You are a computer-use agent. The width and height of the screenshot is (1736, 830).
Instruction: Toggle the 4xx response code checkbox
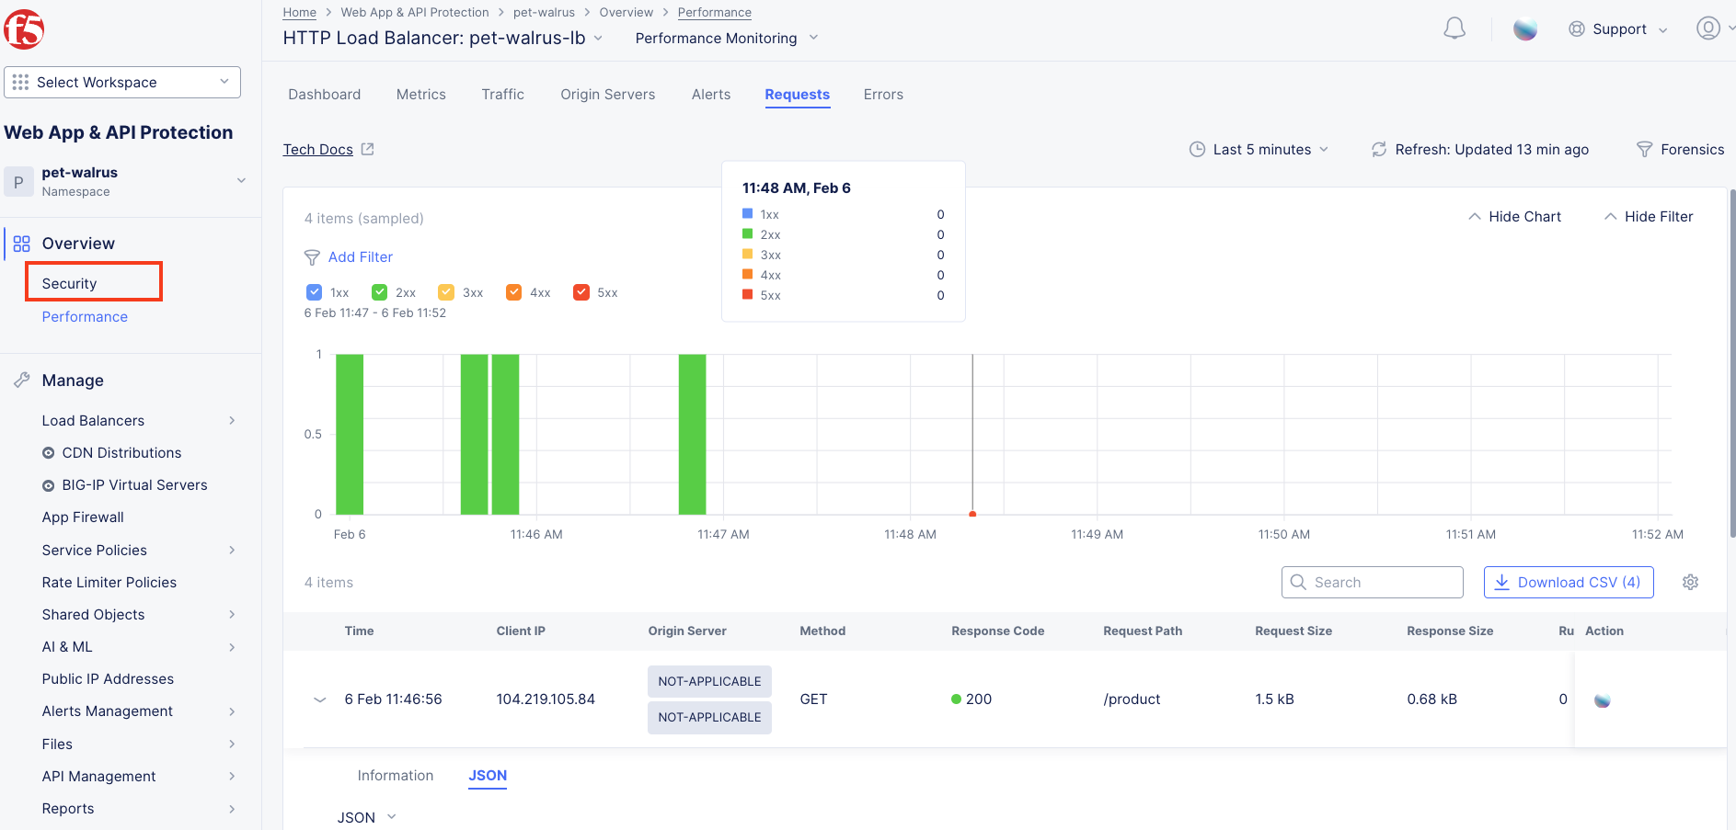(x=513, y=292)
